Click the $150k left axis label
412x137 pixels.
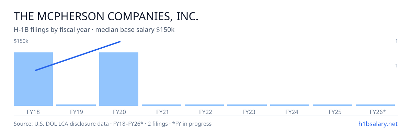pyautogui.click(x=21, y=41)
